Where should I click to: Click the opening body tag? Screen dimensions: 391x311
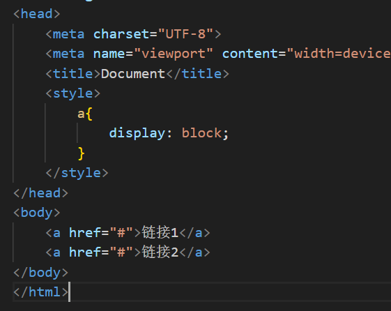(x=37, y=213)
